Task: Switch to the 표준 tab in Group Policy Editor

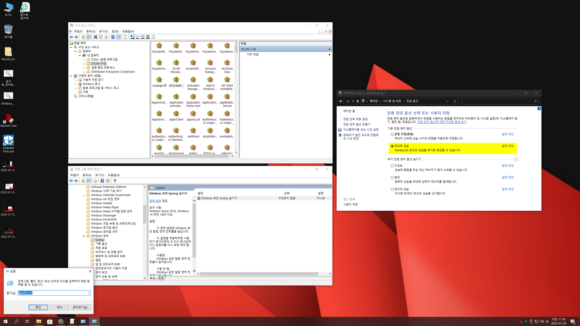Action: pyautogui.click(x=161, y=278)
